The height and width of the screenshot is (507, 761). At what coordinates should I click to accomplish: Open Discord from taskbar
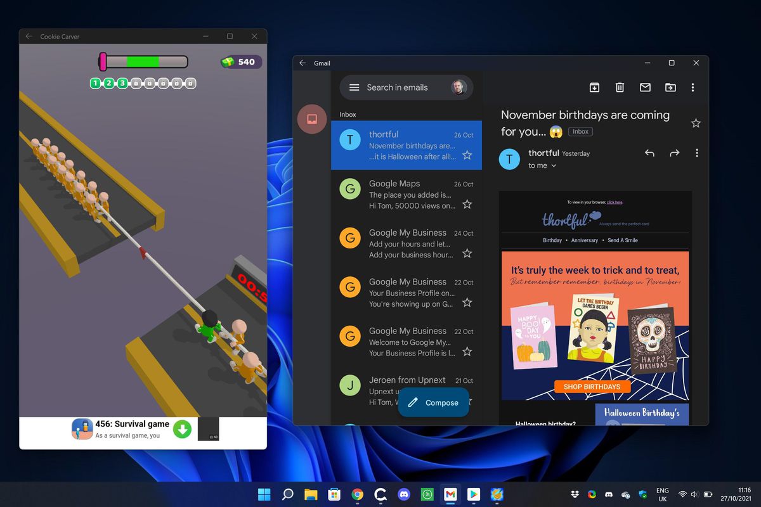point(404,494)
